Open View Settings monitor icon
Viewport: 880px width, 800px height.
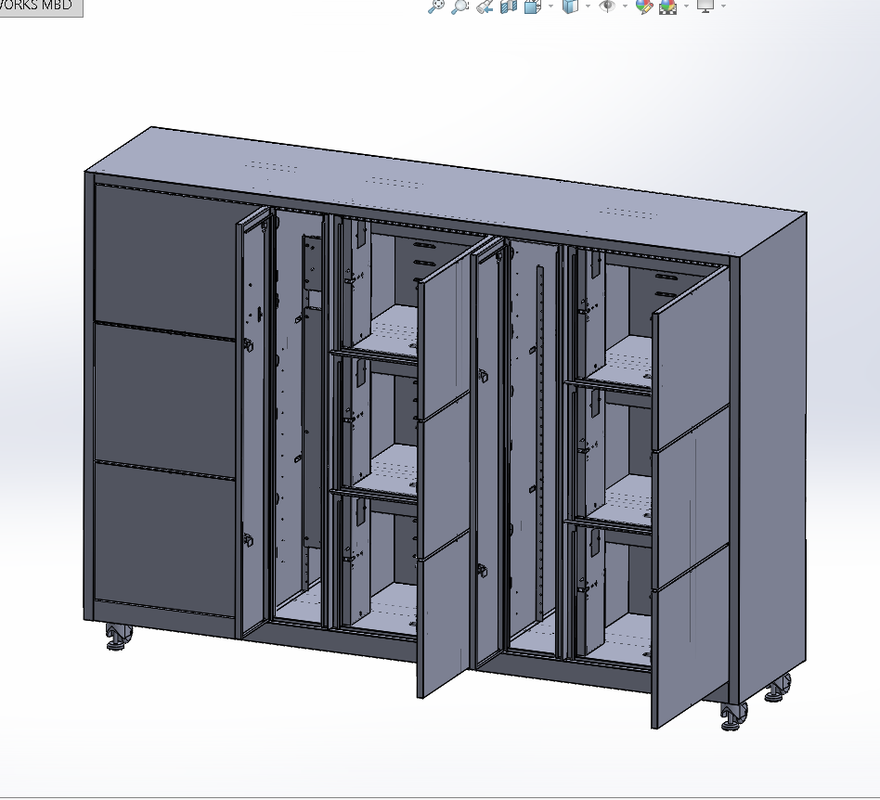click(x=705, y=6)
